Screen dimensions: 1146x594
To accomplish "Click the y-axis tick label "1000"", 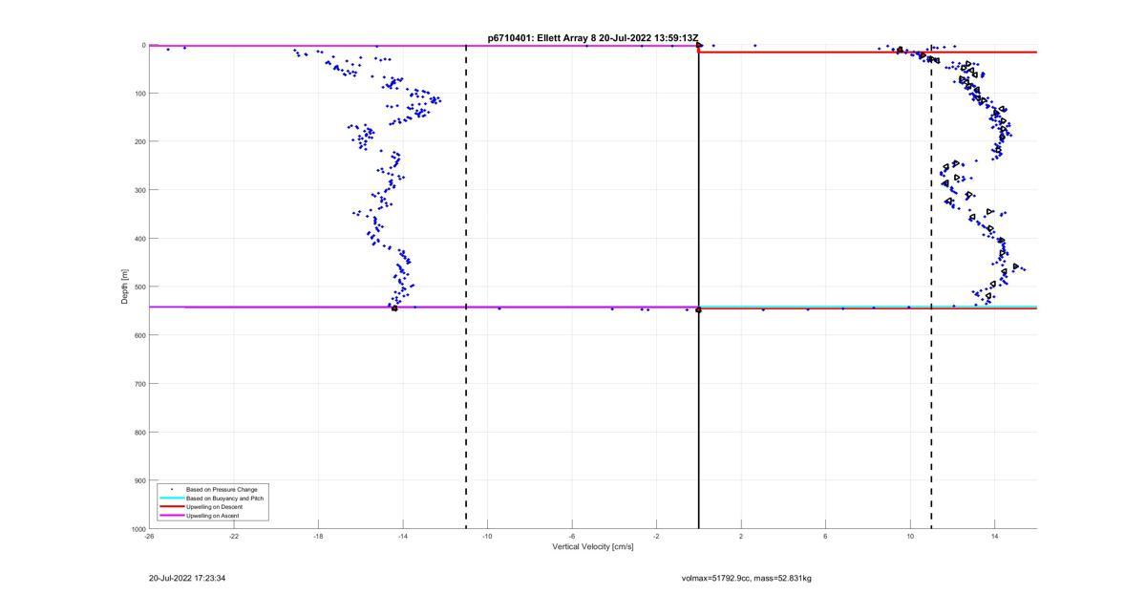I will pos(138,528).
